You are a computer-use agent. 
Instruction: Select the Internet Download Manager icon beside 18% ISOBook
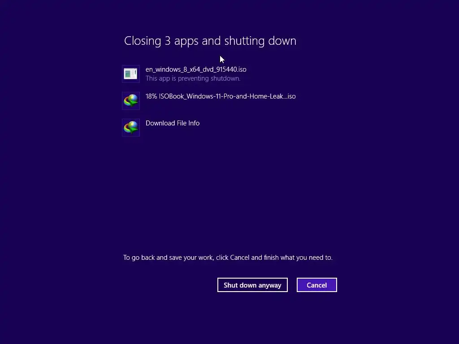click(131, 101)
